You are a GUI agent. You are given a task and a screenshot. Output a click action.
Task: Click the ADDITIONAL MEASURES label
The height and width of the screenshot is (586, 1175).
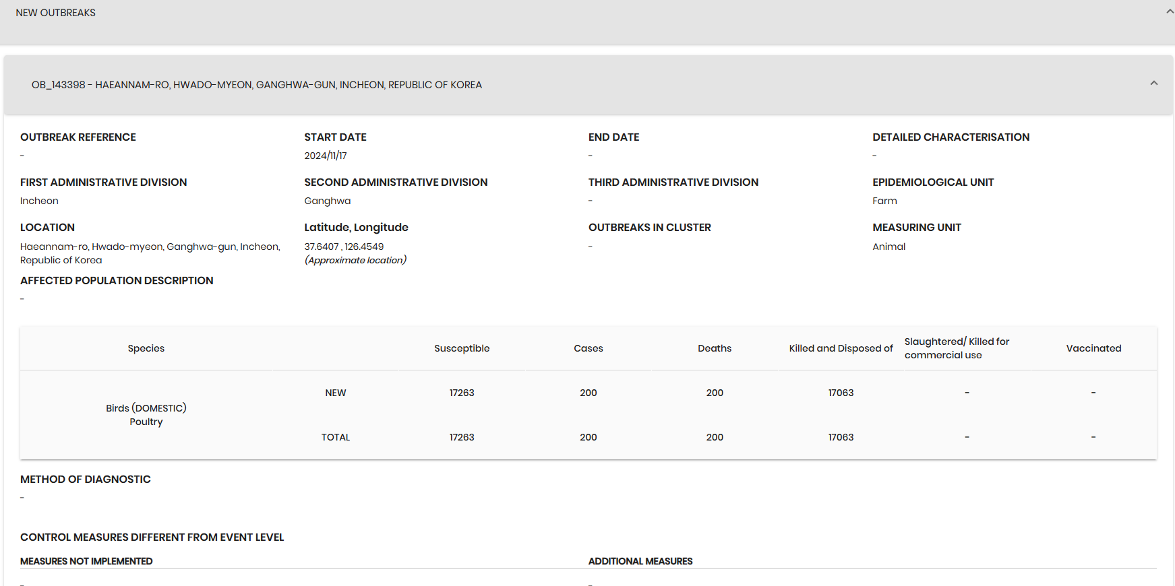[640, 561]
